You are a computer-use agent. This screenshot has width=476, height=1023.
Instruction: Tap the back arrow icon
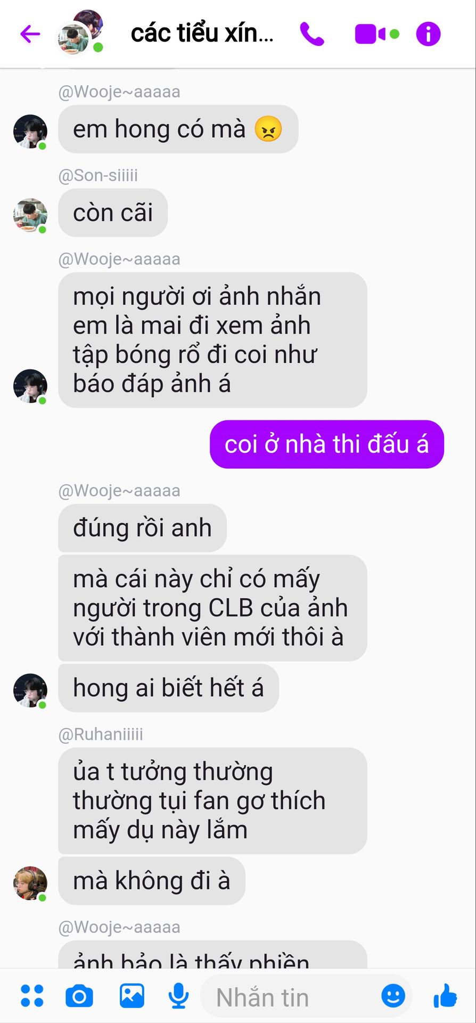tap(30, 34)
